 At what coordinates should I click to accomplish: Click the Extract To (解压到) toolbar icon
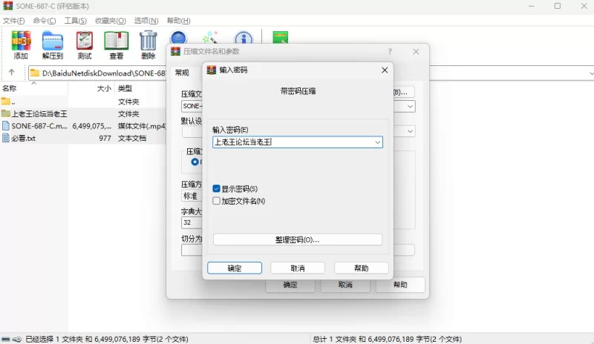[x=52, y=45]
